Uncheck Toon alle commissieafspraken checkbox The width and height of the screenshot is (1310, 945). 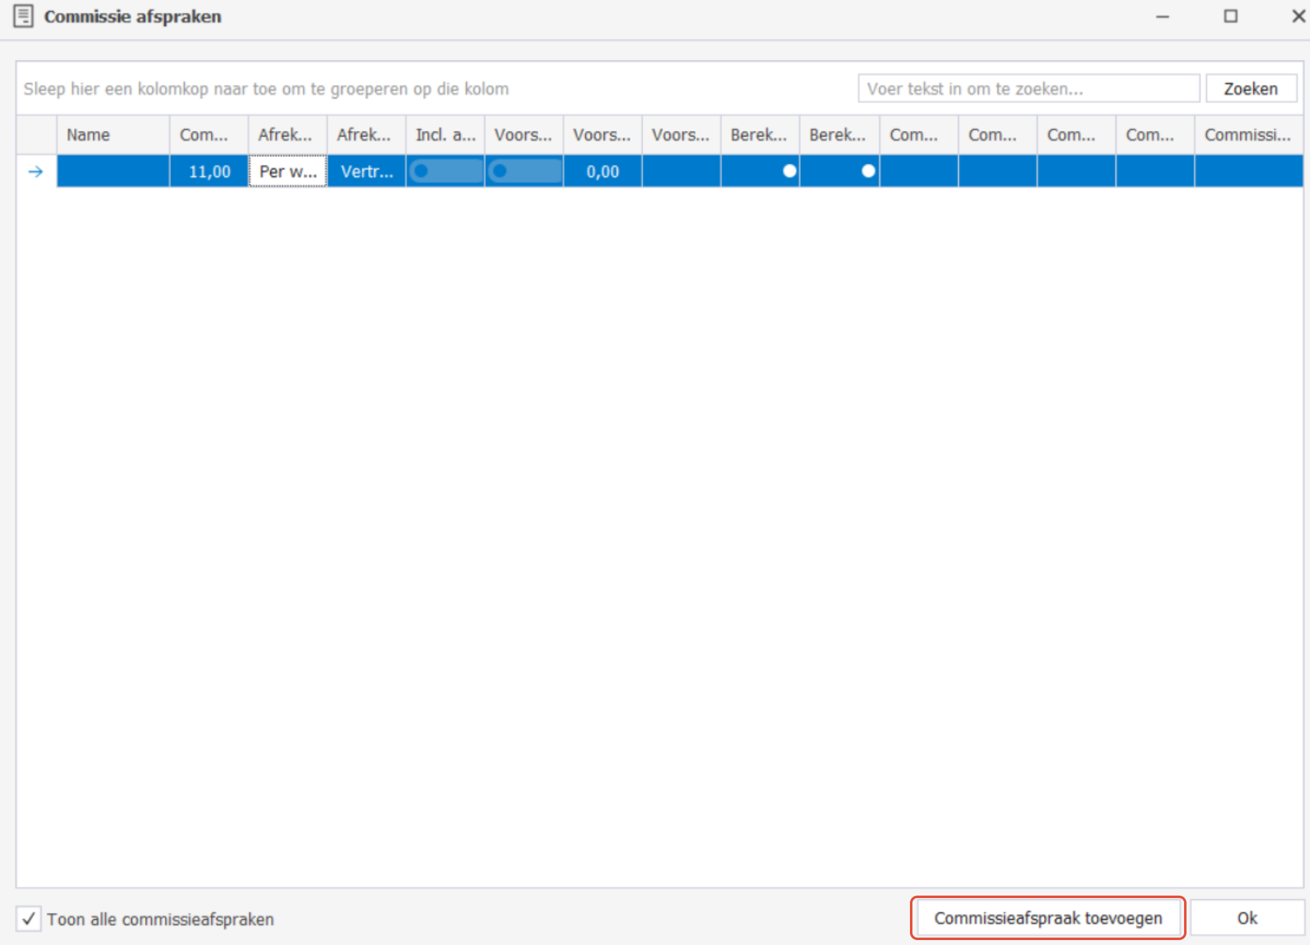tap(28, 919)
